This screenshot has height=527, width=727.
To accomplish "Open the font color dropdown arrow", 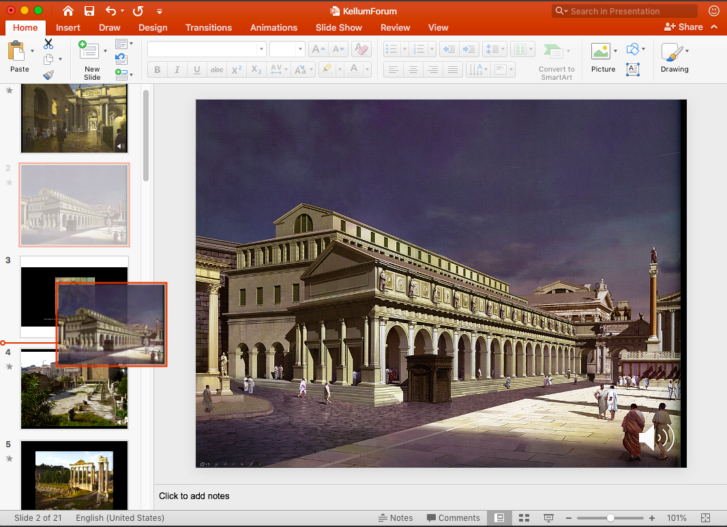I will [x=367, y=70].
